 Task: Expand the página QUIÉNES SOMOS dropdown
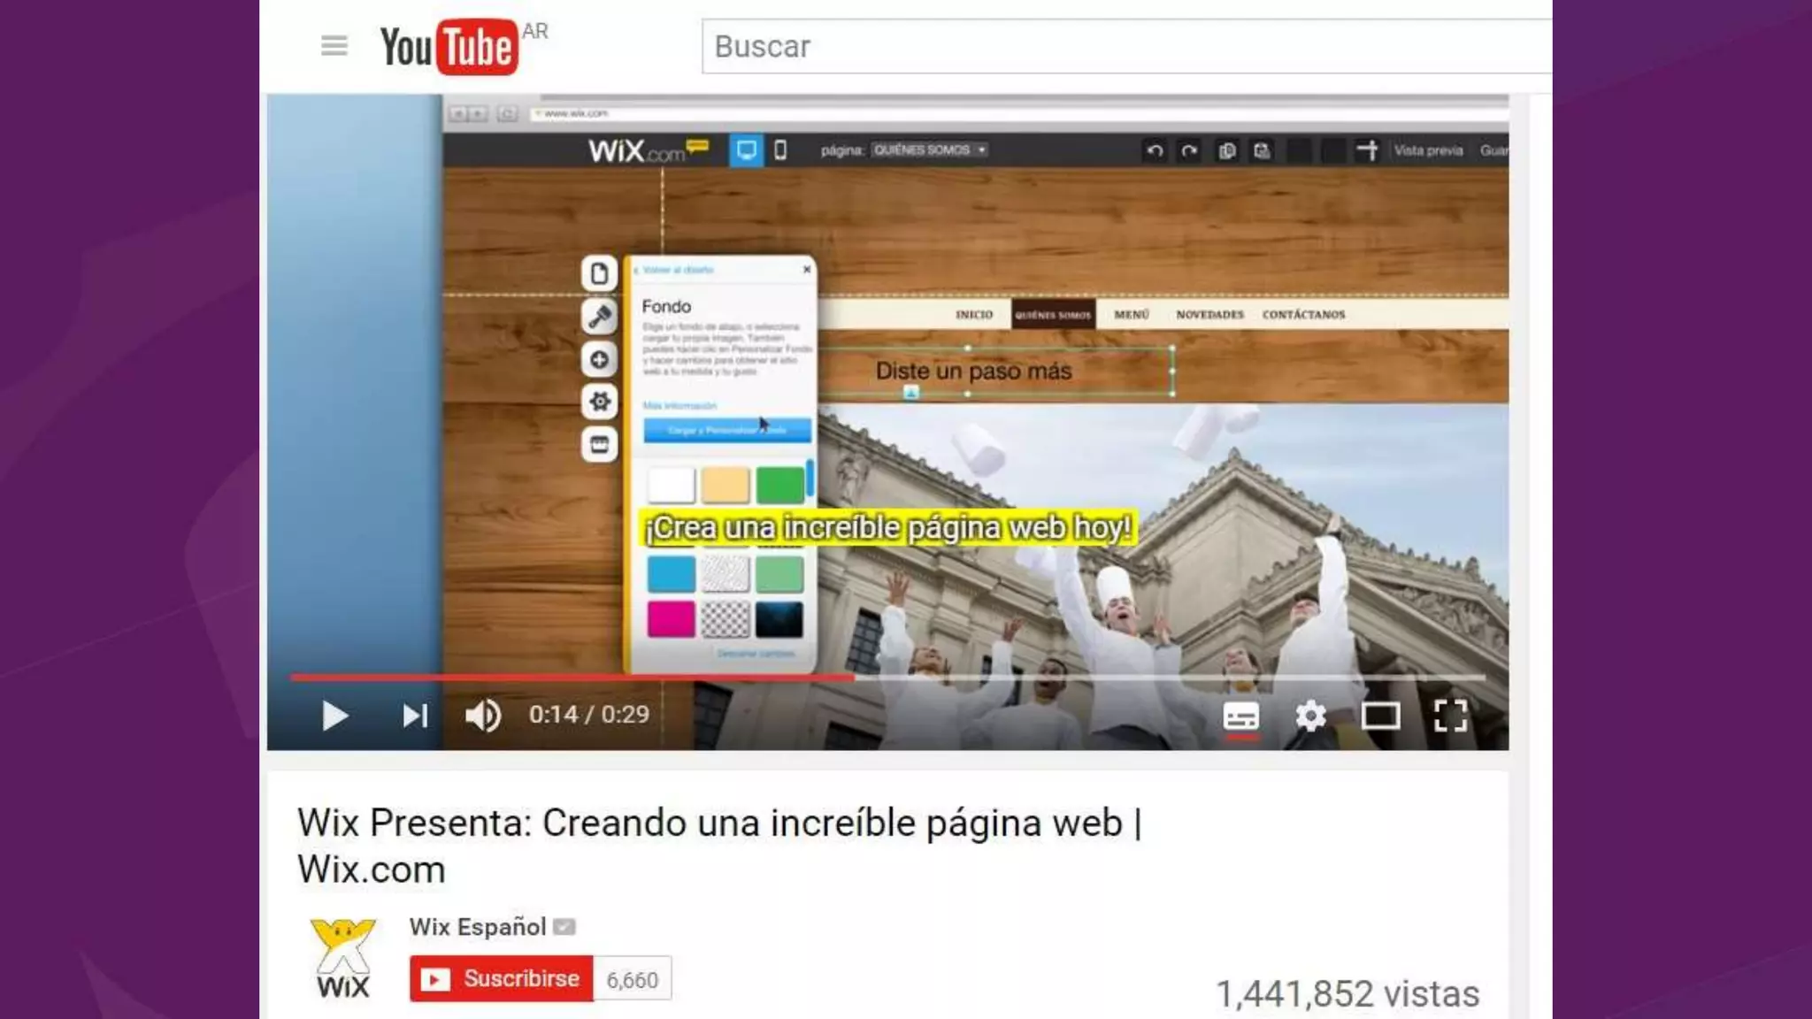click(x=929, y=150)
